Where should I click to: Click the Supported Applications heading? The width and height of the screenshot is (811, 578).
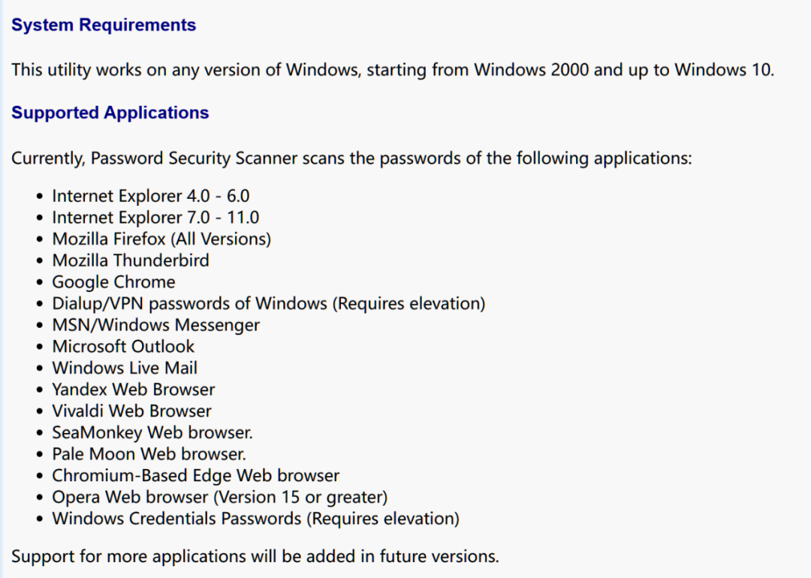[x=110, y=113]
